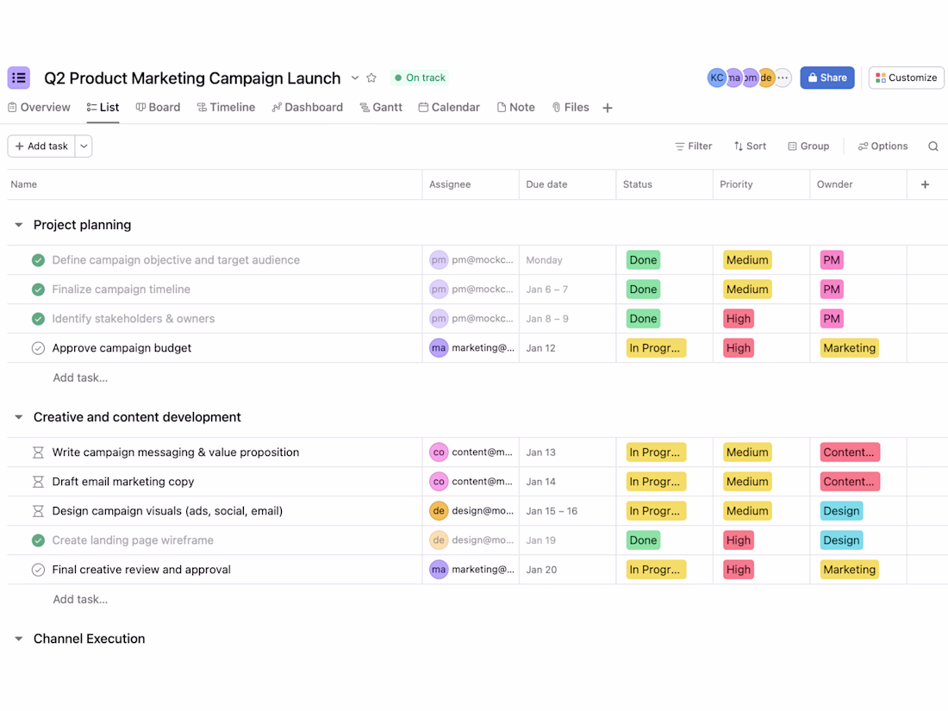Collapse the Project planning section
The image size is (948, 711).
(x=19, y=225)
